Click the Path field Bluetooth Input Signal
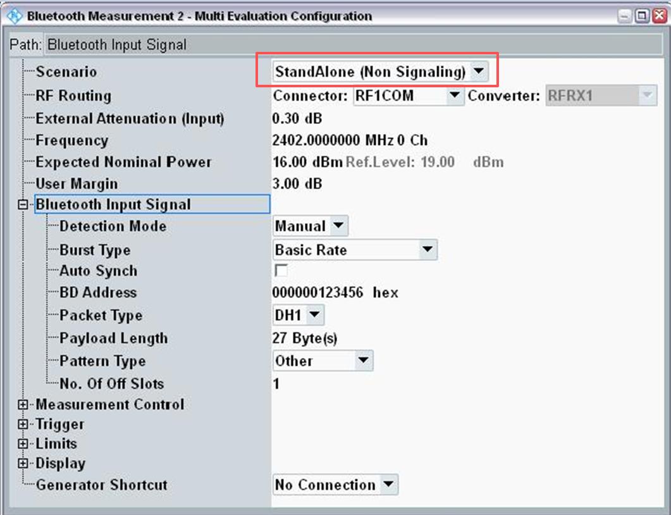671x515 pixels. point(353,44)
